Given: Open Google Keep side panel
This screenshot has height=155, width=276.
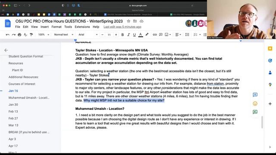Looking at the screenshot, I should click(270, 49).
